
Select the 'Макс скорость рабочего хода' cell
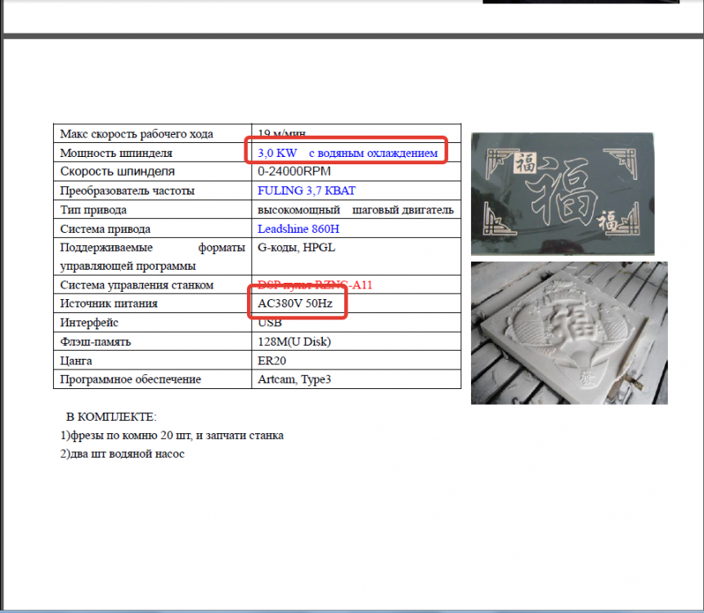137,134
